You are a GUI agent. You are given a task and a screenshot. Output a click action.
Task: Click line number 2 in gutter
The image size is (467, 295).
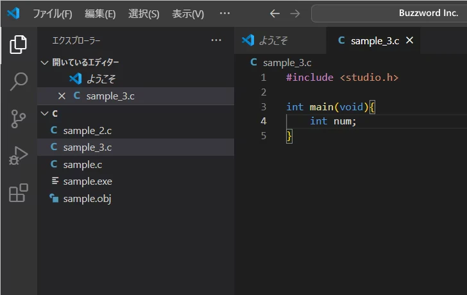(264, 92)
